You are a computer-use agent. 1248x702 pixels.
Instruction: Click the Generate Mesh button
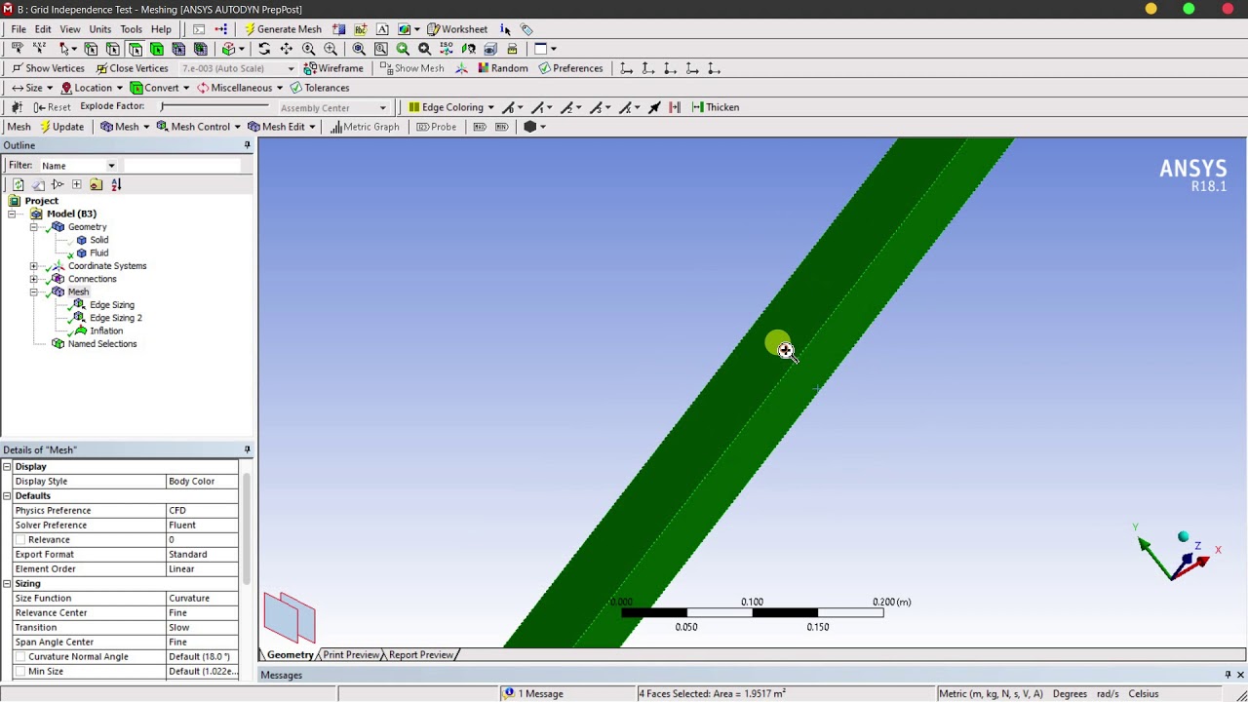coord(283,29)
